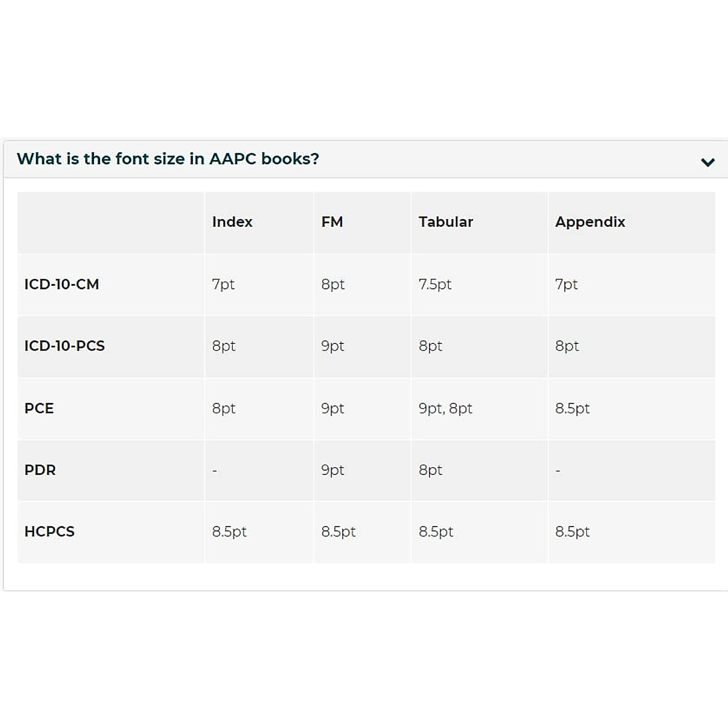Collapse the FAQ using the chevron arrow
The image size is (728, 728).
(707, 162)
